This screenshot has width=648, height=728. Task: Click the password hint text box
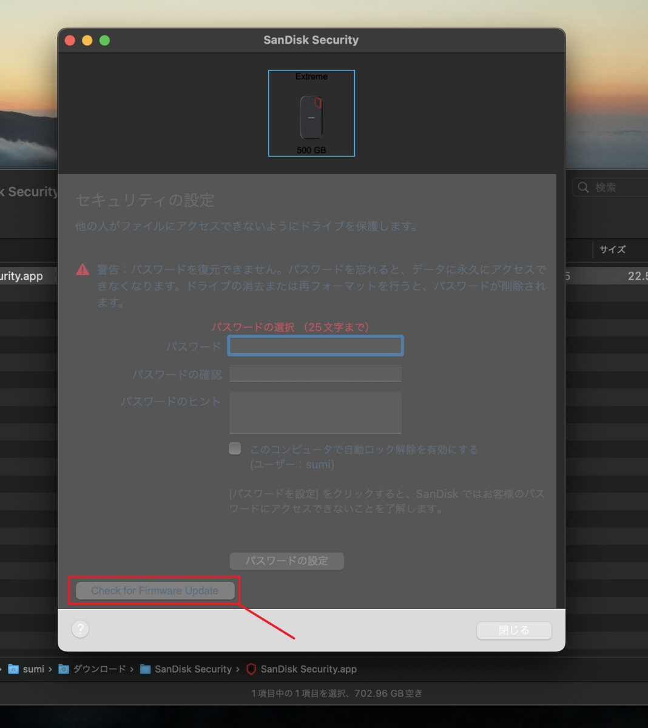[x=316, y=413]
